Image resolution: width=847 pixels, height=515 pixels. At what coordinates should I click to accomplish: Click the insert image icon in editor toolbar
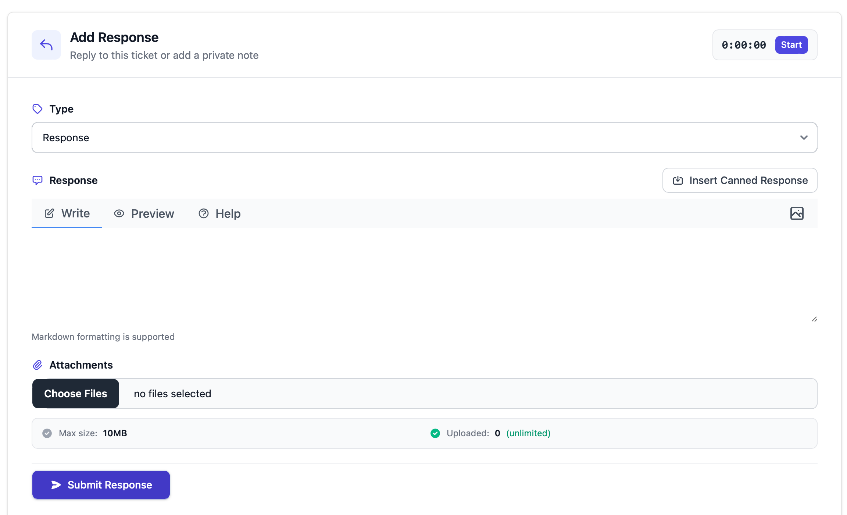pos(797,213)
